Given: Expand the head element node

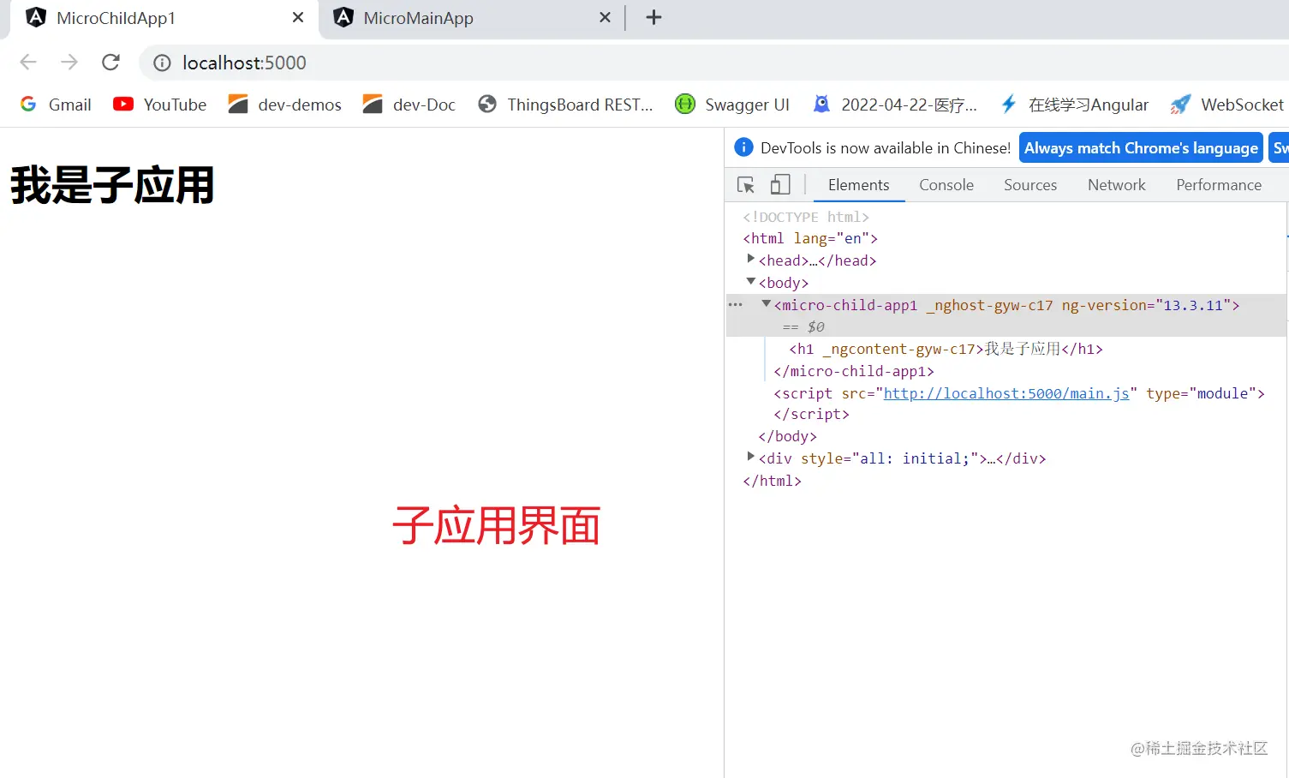Looking at the screenshot, I should (x=751, y=259).
